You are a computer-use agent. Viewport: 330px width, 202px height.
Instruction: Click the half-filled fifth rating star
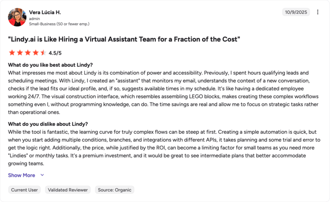click(x=43, y=52)
